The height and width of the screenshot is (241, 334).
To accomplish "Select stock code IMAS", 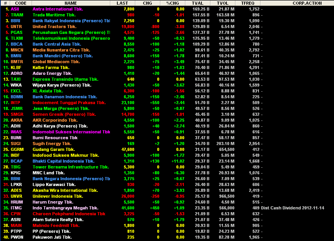I will pos(16,132).
